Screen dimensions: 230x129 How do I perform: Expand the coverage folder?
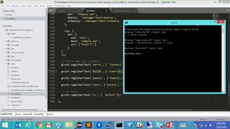[x=6, y=45]
